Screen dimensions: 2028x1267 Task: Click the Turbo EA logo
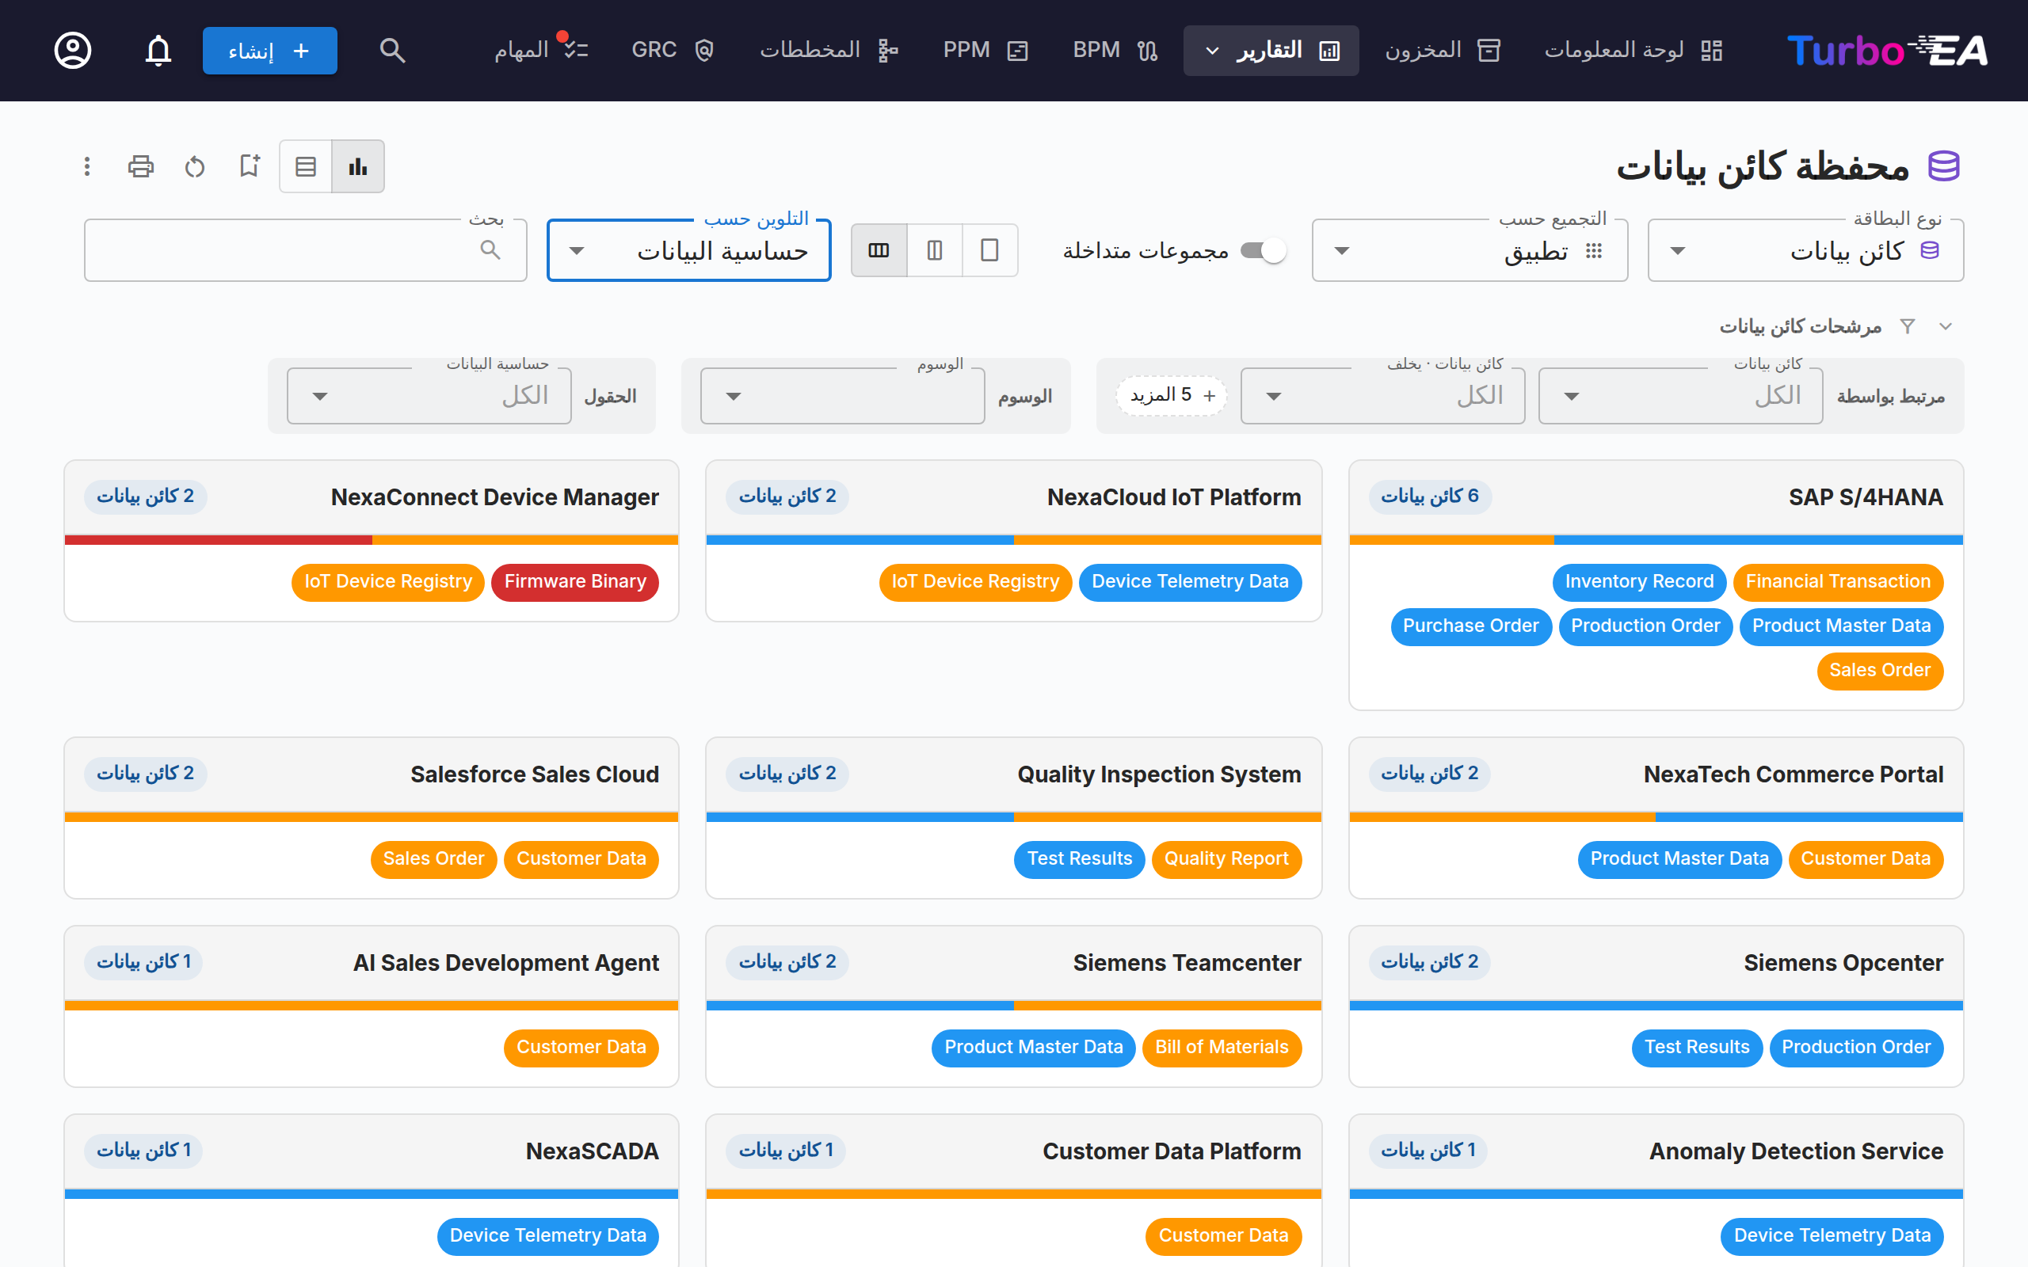pos(1885,50)
